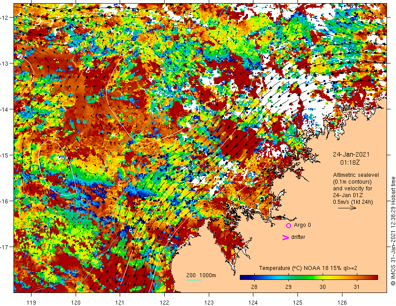The image size is (396, 306).
Task: Click the 30 label on the temperature scale
Action: pyautogui.click(x=323, y=287)
